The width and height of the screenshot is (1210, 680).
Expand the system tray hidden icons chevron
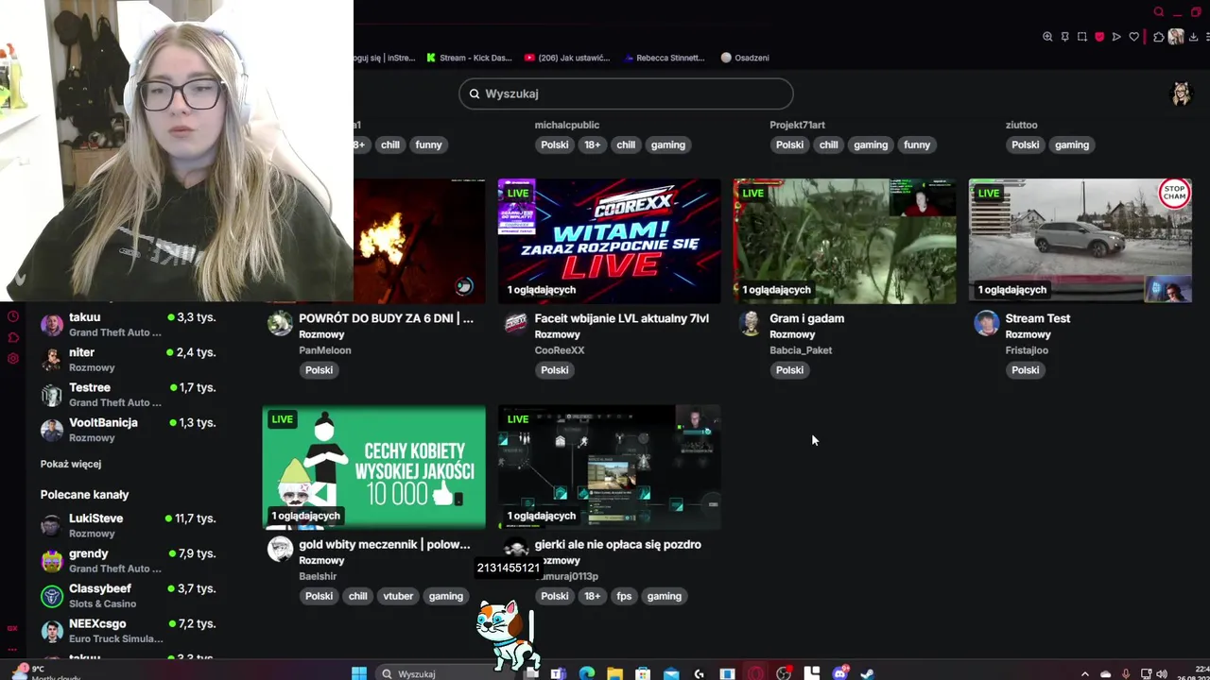pos(1084,673)
